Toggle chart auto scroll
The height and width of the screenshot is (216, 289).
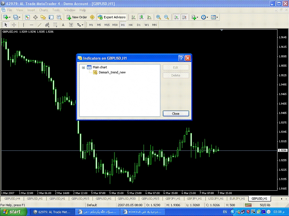pos(176,17)
